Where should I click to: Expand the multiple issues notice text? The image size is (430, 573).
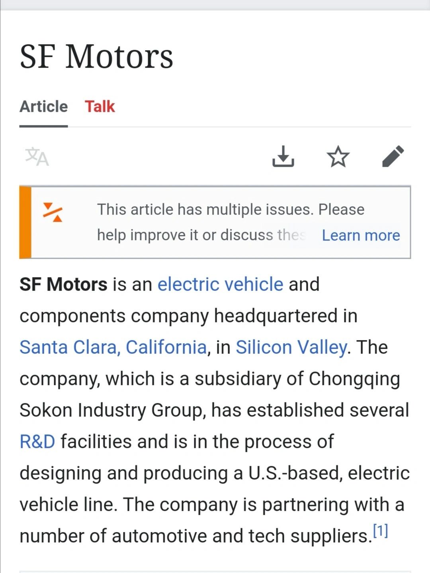tap(231, 222)
